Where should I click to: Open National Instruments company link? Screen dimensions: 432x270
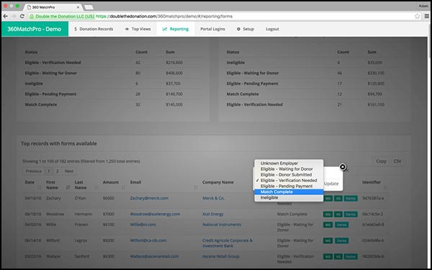pyautogui.click(x=222, y=225)
